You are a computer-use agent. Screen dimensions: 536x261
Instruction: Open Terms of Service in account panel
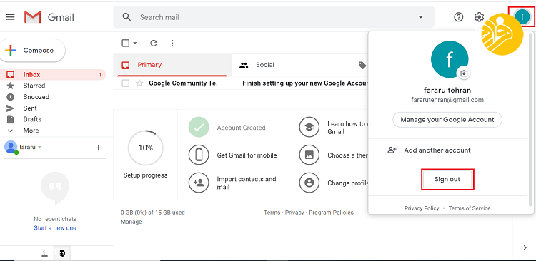point(470,208)
